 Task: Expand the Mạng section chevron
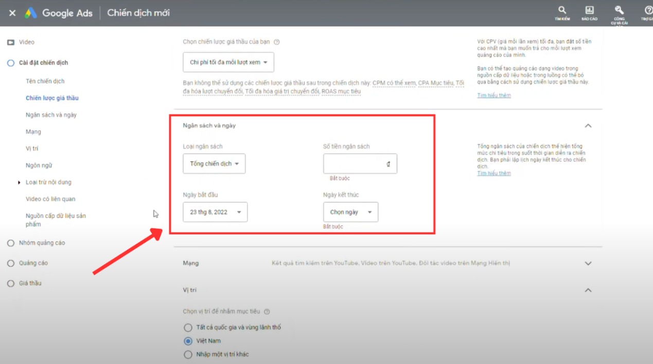588,263
